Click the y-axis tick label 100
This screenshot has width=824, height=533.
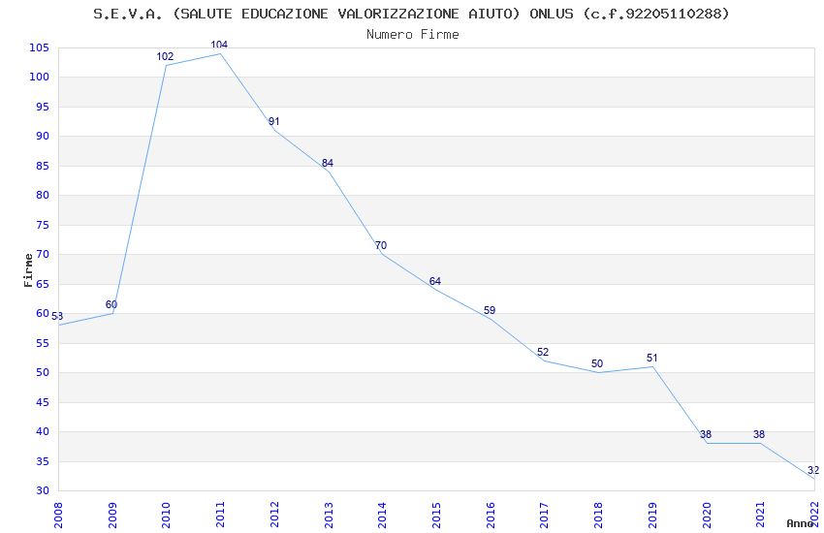click(x=40, y=78)
